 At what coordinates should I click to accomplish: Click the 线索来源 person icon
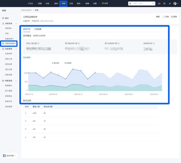tap(3, 24)
